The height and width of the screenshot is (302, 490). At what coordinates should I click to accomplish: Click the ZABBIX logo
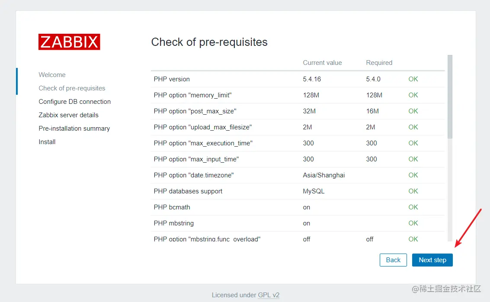(x=69, y=42)
